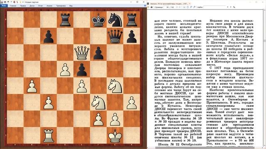Click the find previous arrow in PDF toolbar
This screenshot has width=266, height=149.
[228, 7]
